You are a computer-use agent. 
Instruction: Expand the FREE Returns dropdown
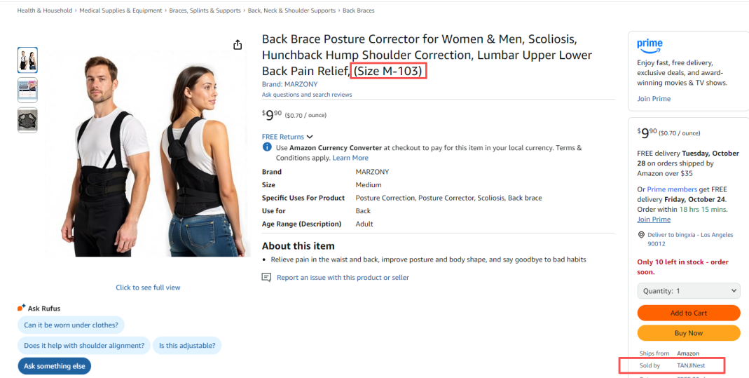287,137
